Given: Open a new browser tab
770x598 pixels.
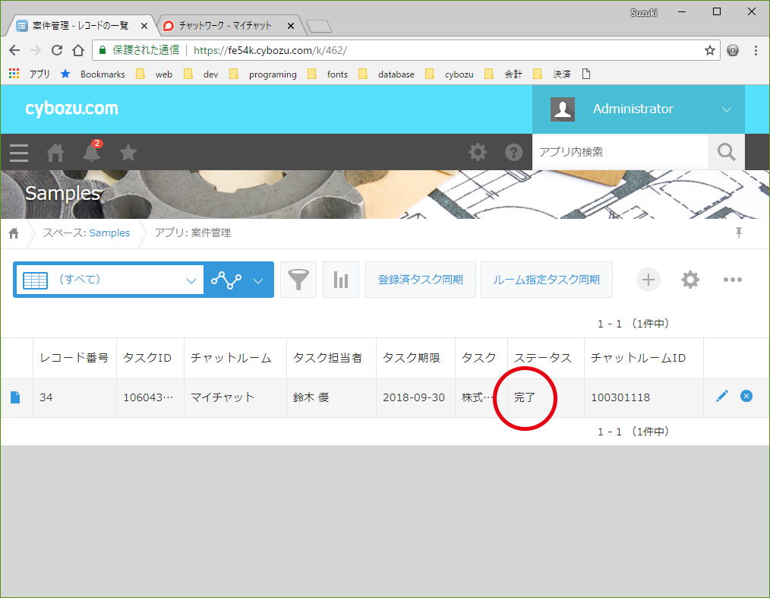Looking at the screenshot, I should (319, 27).
